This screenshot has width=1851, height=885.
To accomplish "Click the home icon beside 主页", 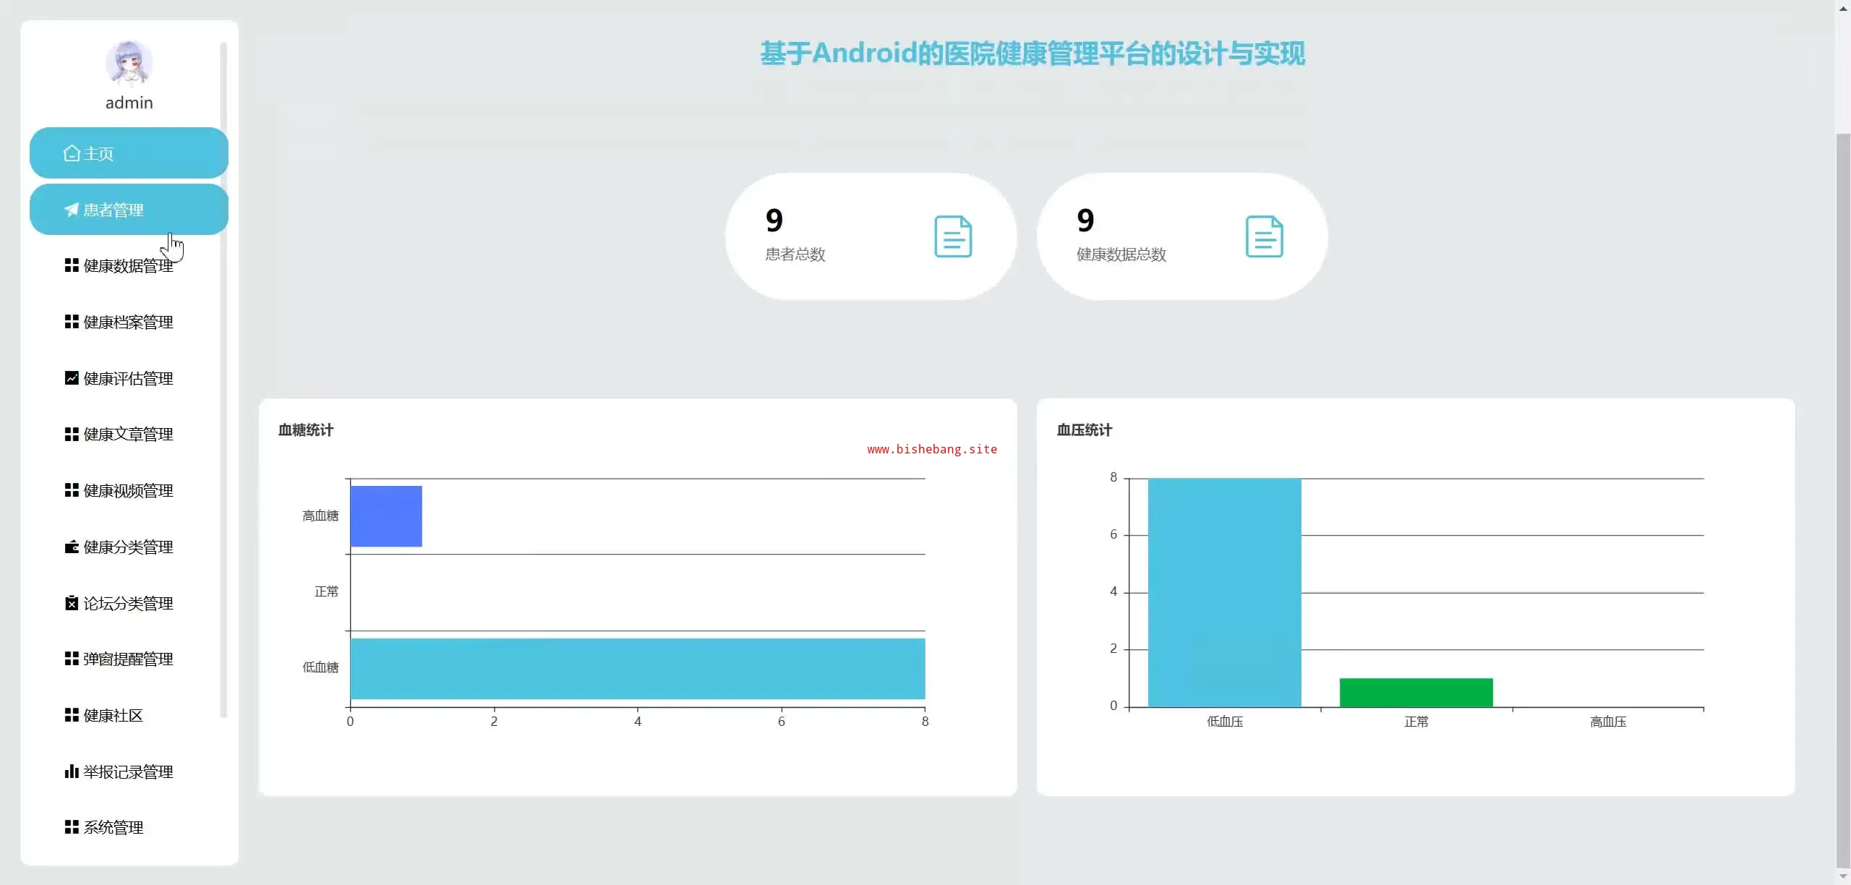I will click(71, 153).
